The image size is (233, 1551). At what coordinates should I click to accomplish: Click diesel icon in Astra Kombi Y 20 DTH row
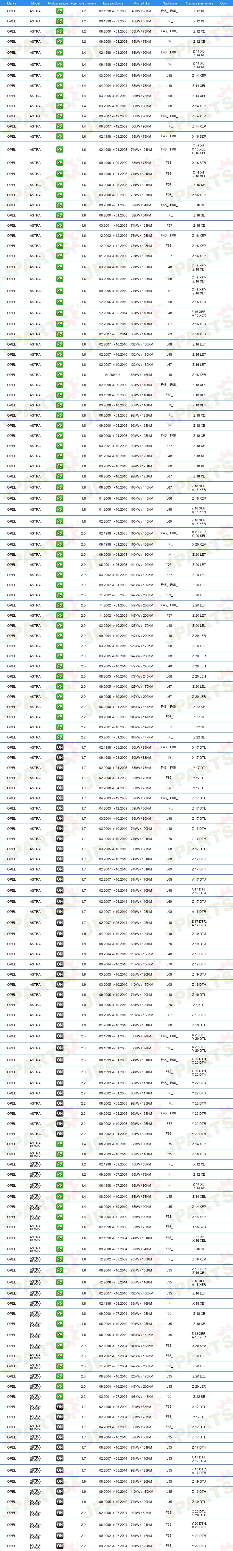pos(60,1525)
